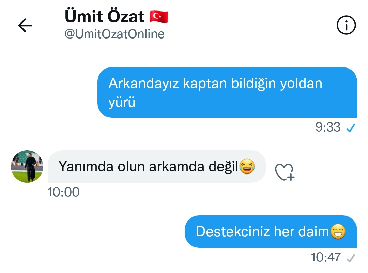This screenshot has width=368, height=273.
Task: Click the word "Destekciniz" in the last bubble
Action: 233,231
